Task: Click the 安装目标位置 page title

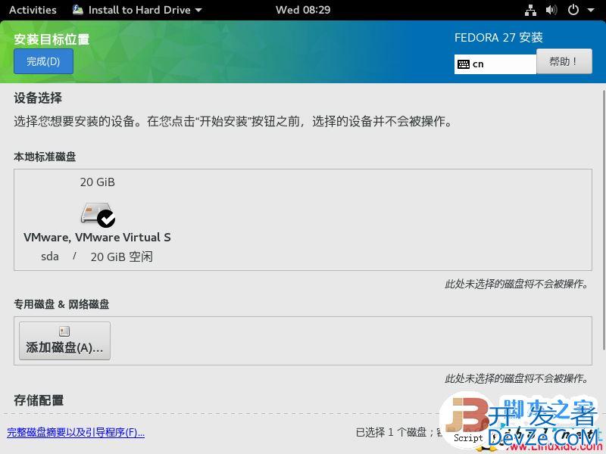Action: point(52,39)
